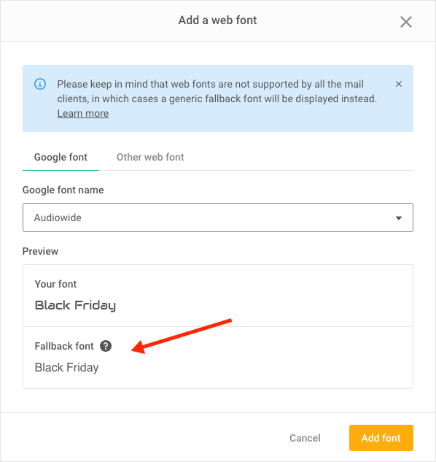436x462 pixels.
Task: Click the Your font label
Action: (55, 284)
